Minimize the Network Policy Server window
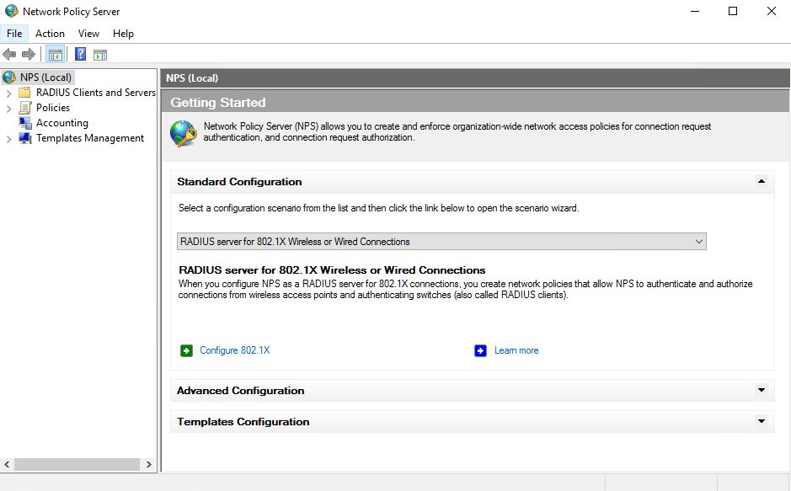791x491 pixels. click(x=695, y=11)
